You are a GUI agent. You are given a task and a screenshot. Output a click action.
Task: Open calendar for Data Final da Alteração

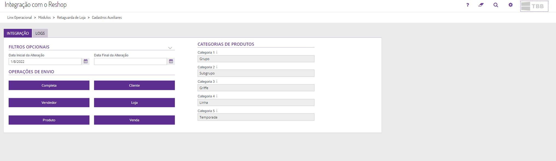point(171,61)
